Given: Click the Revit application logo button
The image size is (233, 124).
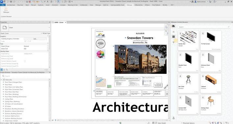Looking at the screenshot, I should [2, 2].
